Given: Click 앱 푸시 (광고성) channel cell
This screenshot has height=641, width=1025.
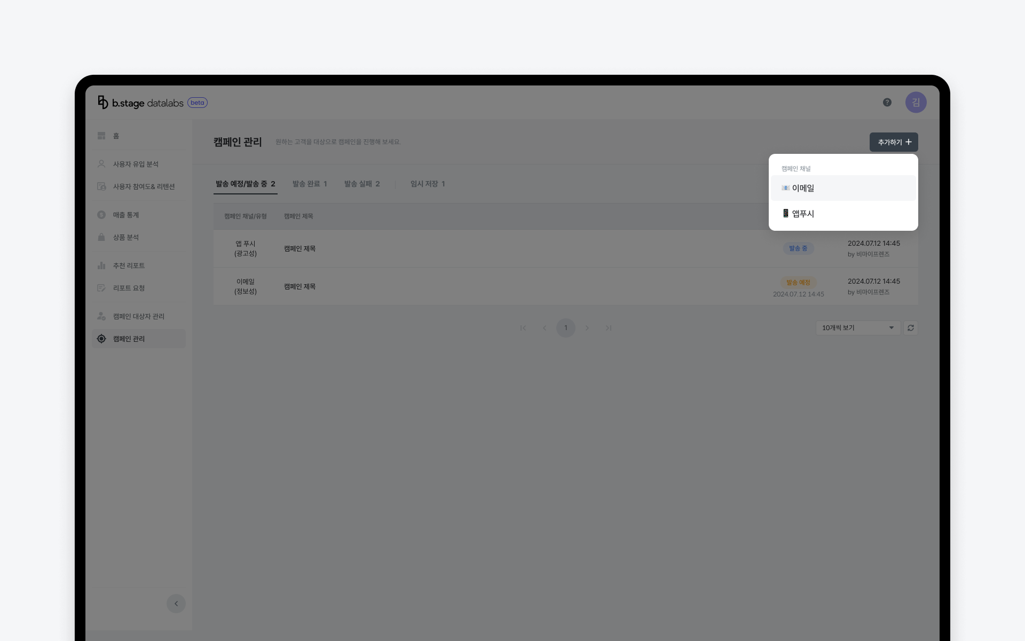Looking at the screenshot, I should [x=246, y=248].
